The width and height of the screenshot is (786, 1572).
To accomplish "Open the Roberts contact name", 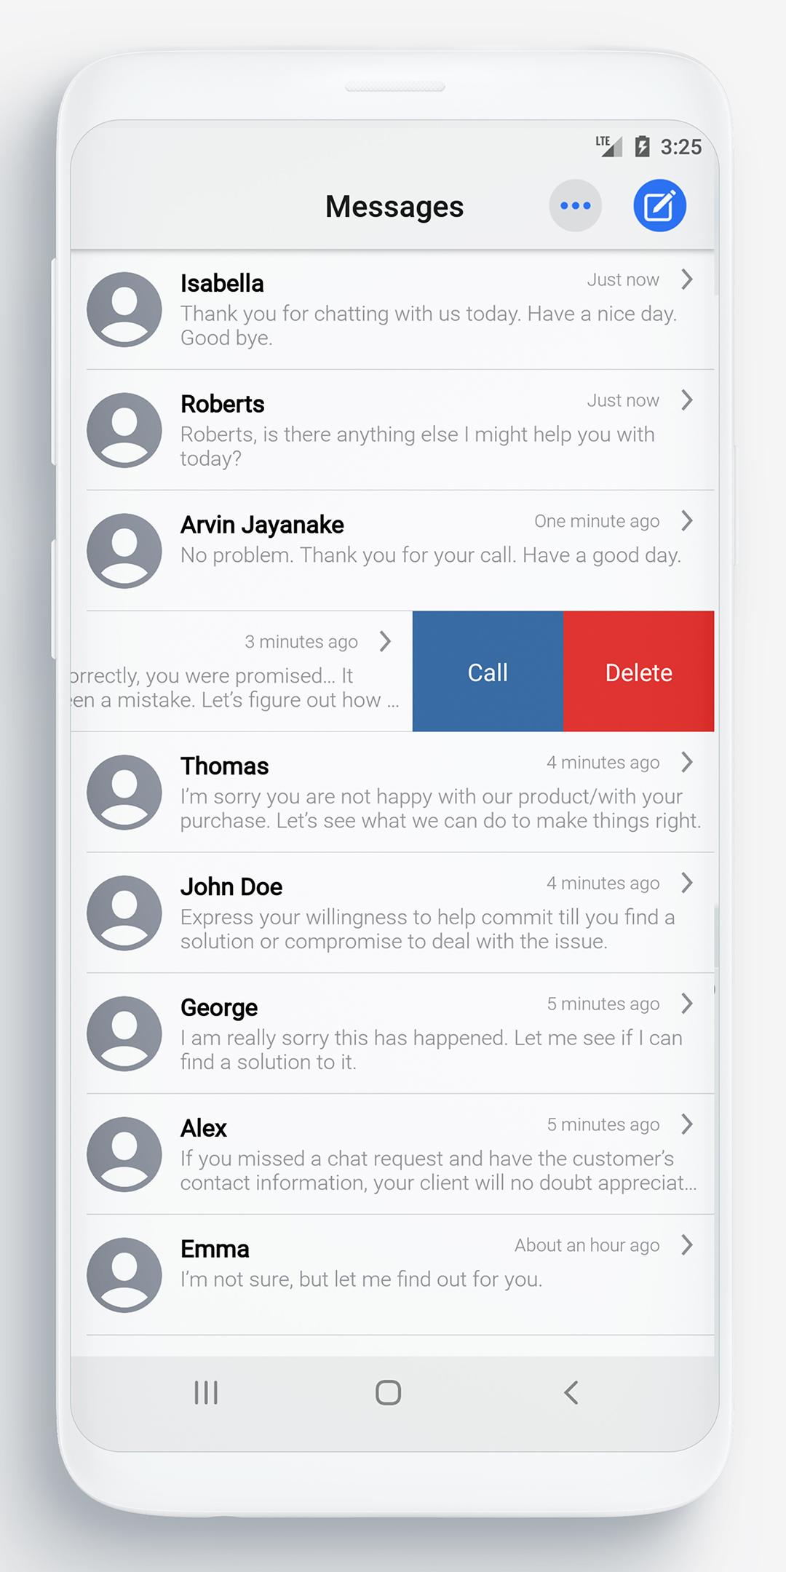I will tap(222, 404).
